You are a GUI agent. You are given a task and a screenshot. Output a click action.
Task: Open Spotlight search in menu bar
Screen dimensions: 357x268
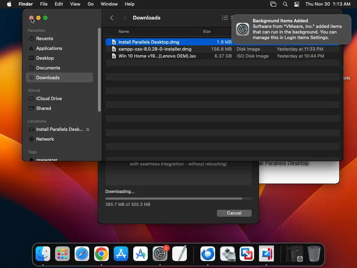coord(285,4)
